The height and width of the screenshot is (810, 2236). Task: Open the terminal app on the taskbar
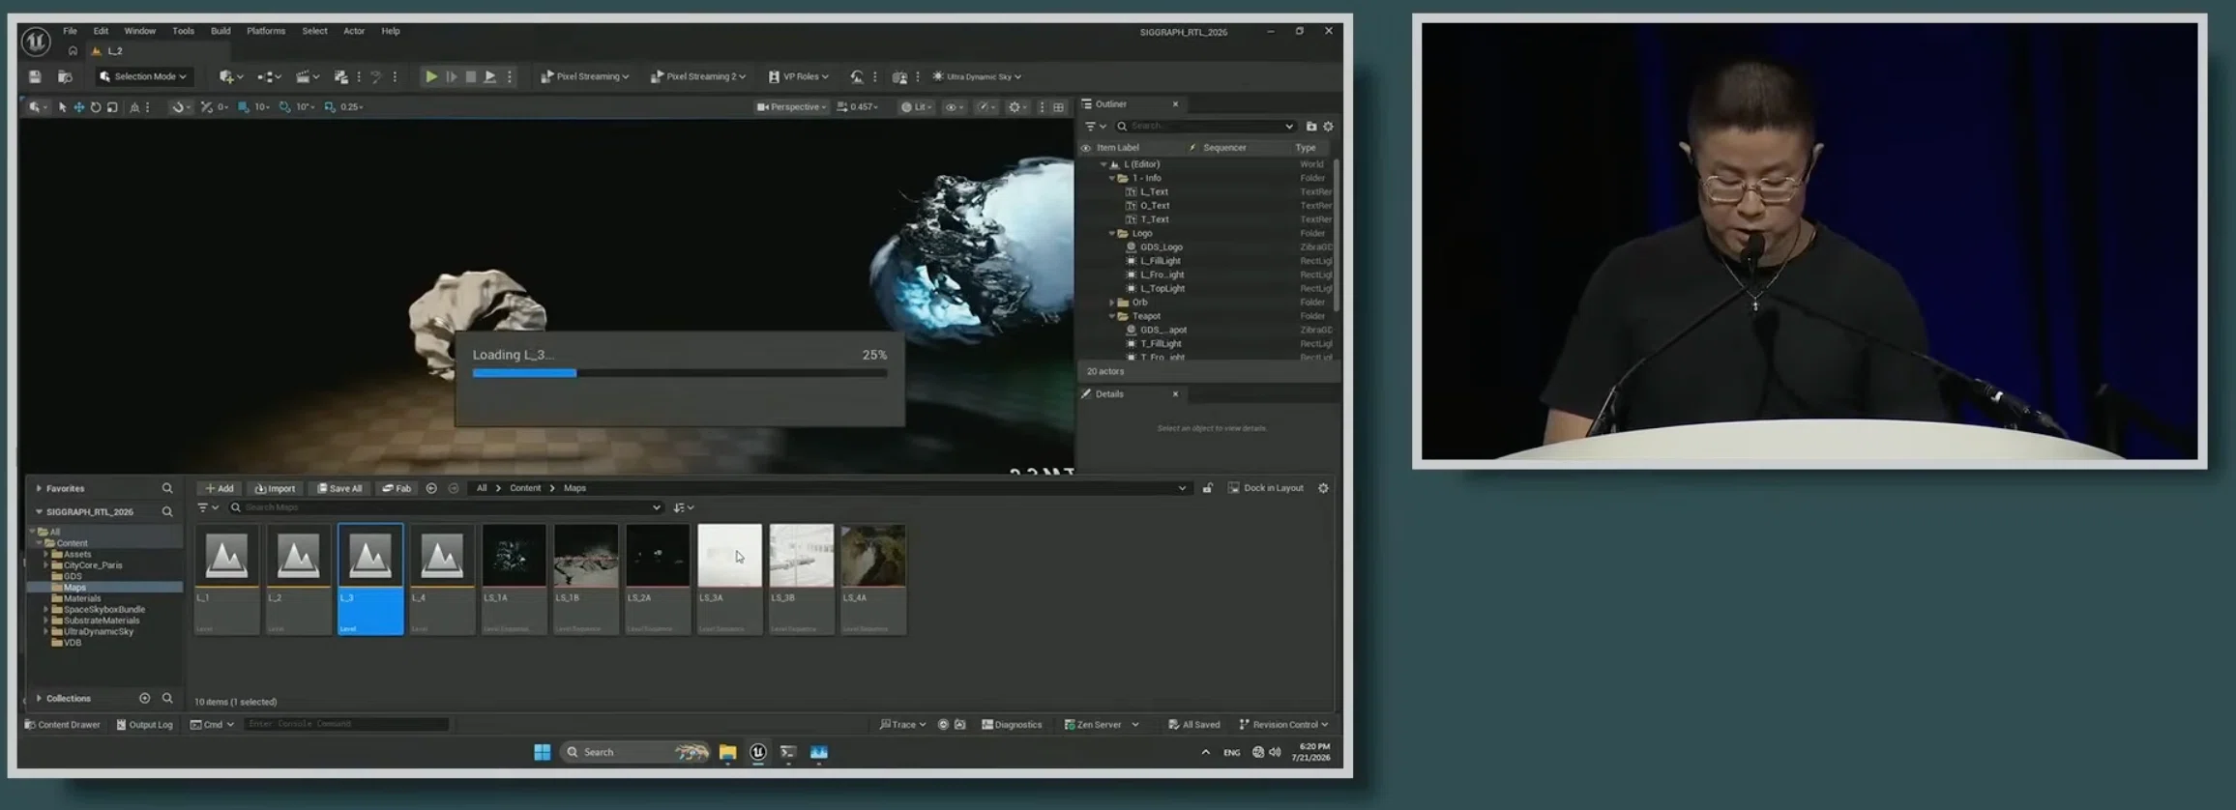788,752
